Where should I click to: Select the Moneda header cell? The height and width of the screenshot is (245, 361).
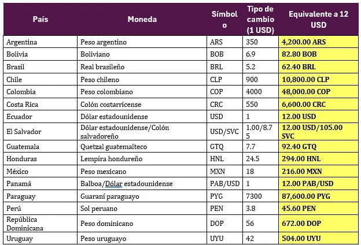point(142,19)
